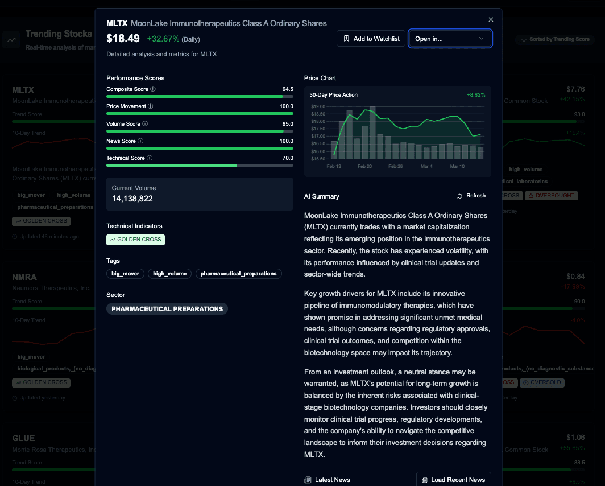
Task: Click the Volume Score progress bar
Action: pyautogui.click(x=199, y=130)
